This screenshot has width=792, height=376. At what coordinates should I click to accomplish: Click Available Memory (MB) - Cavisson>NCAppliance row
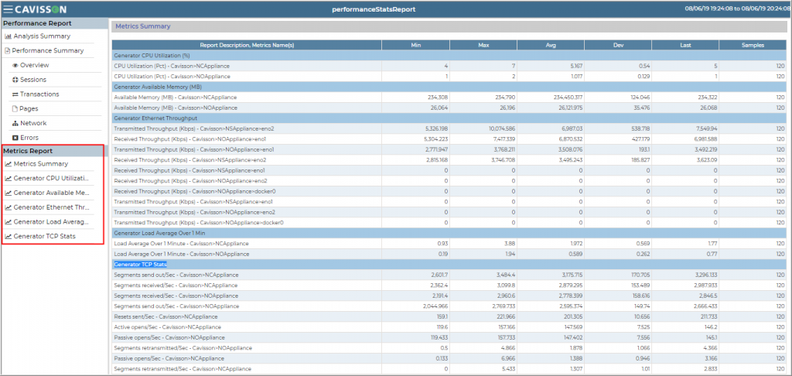tap(449, 97)
